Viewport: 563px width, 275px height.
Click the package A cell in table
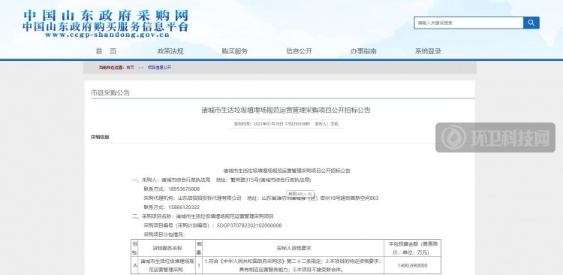click(134, 266)
